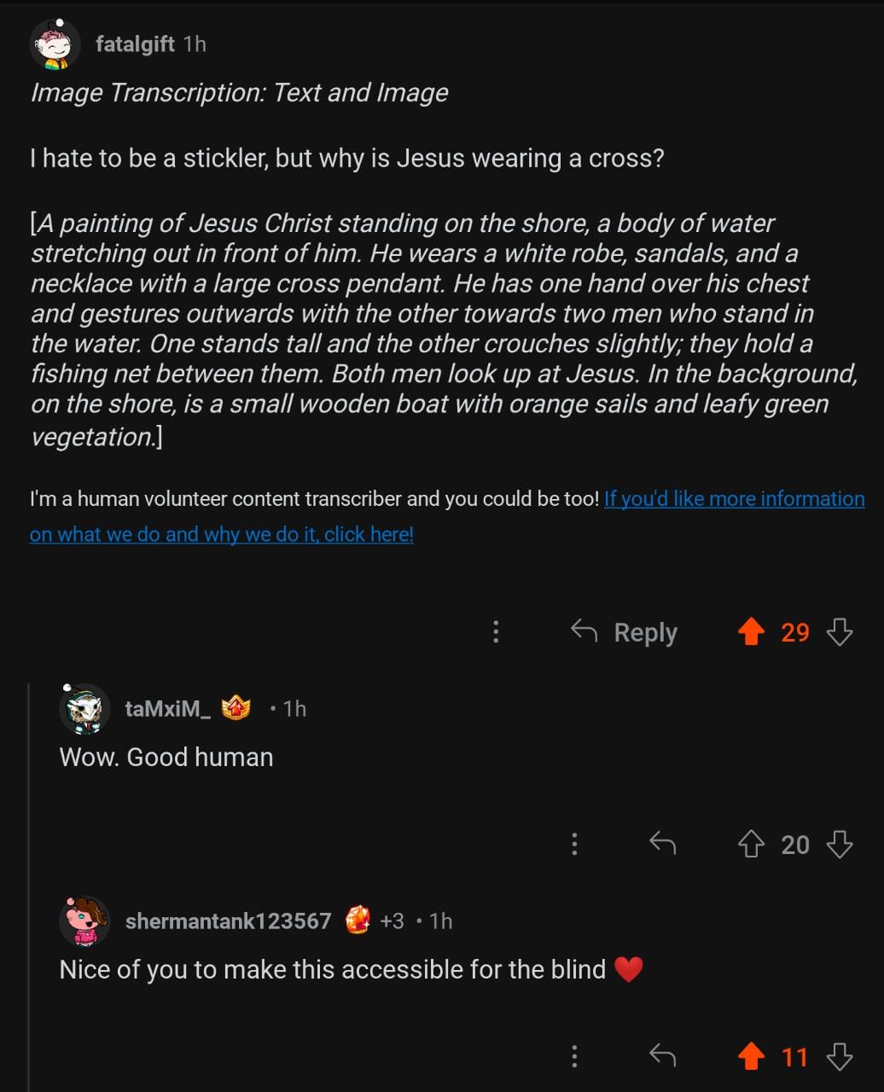Click the shermantank123567 username
884x1092 pixels.
228,921
